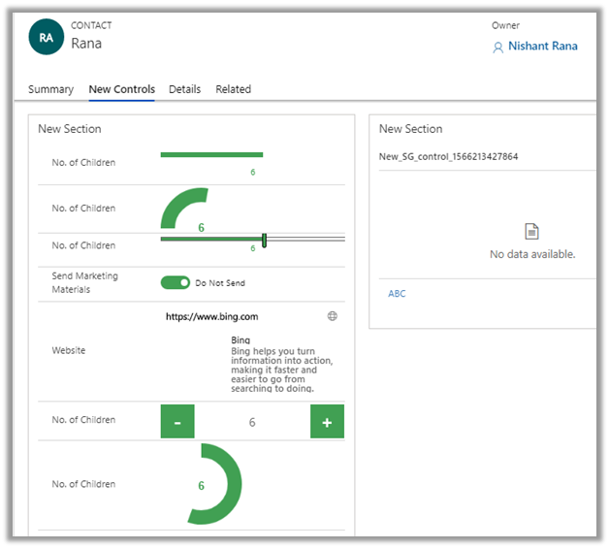The image size is (609, 549).
Task: Open the Nishant Rana owner link
Action: click(542, 46)
